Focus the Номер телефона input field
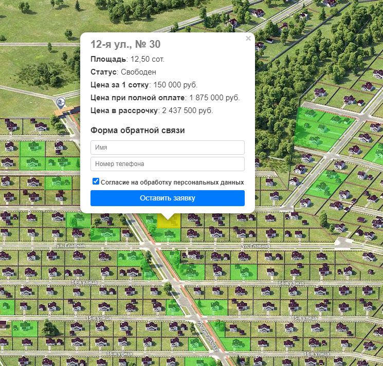 pyautogui.click(x=167, y=164)
